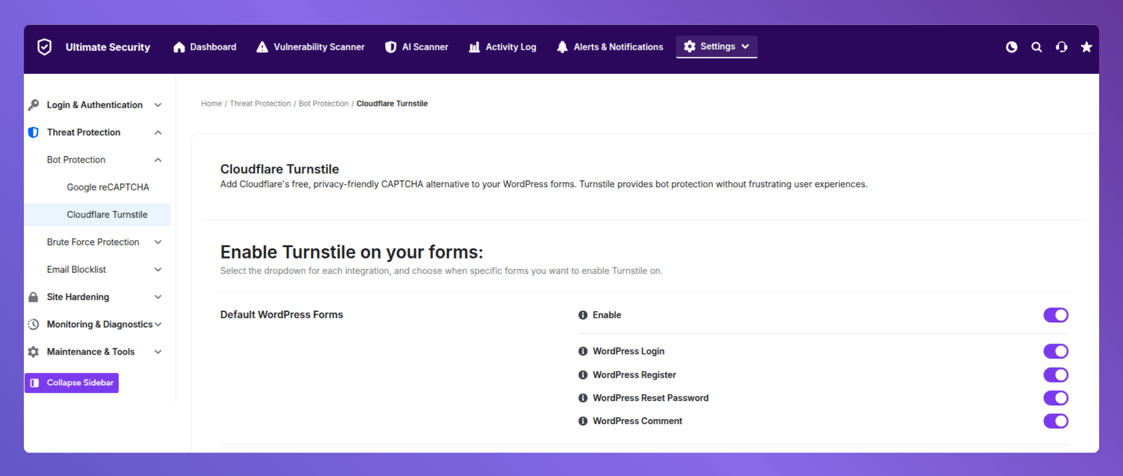The image size is (1123, 476).
Task: Click the Alerts notification bell icon
Action: click(562, 47)
